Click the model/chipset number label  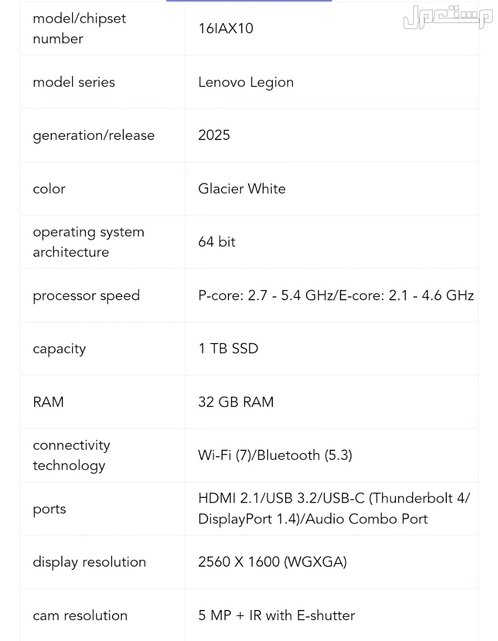tap(79, 28)
